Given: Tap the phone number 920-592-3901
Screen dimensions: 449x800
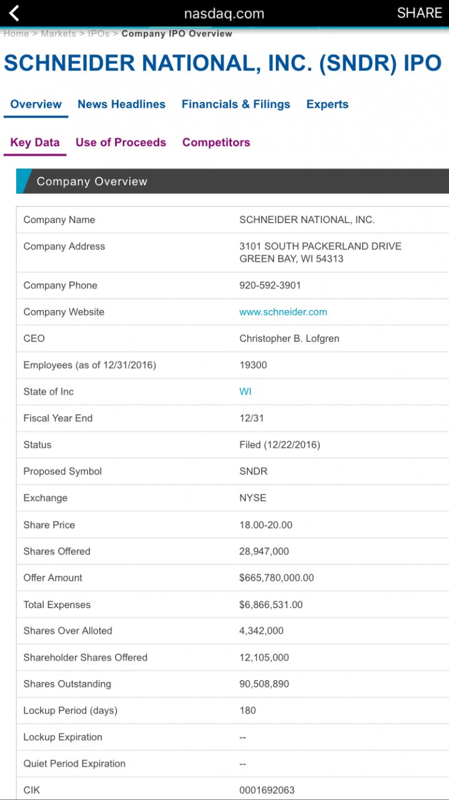Looking at the screenshot, I should point(270,286).
